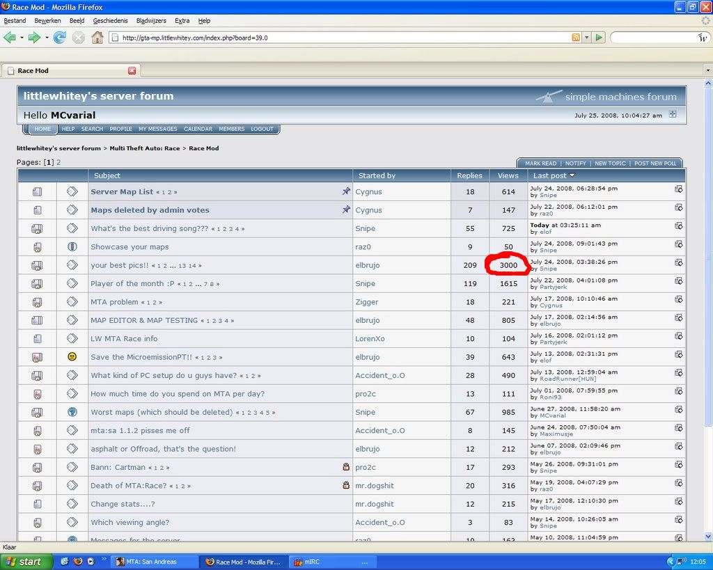Click the topic folder icon for LW MTA Race info

38,339
